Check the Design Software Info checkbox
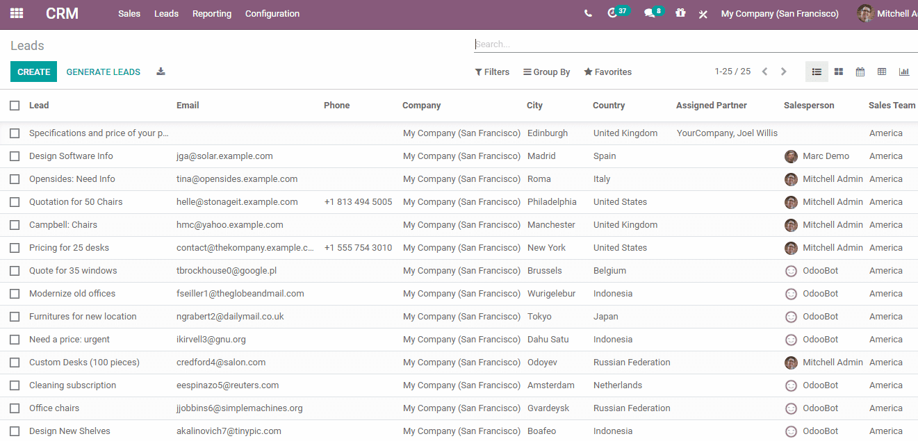Viewport: 918px width, 441px height. point(15,156)
